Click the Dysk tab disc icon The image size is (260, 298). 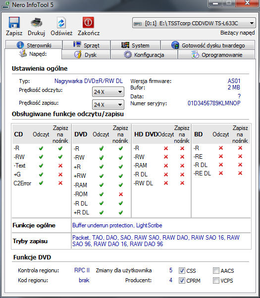click(78, 54)
